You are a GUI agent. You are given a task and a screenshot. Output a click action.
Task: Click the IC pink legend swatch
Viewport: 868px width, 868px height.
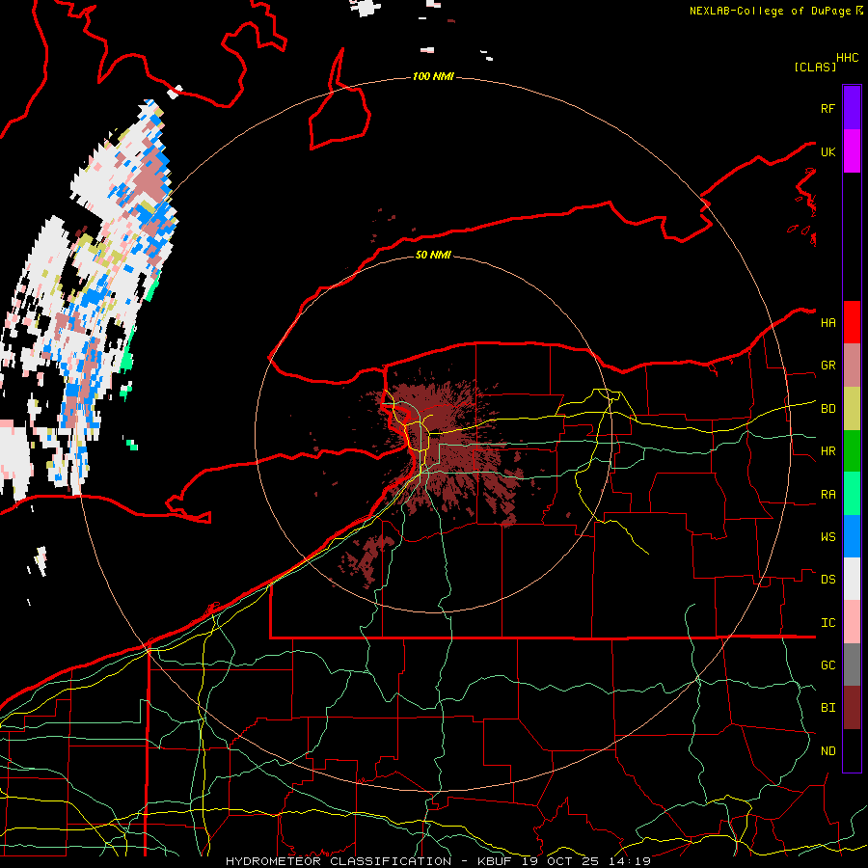tap(852, 622)
